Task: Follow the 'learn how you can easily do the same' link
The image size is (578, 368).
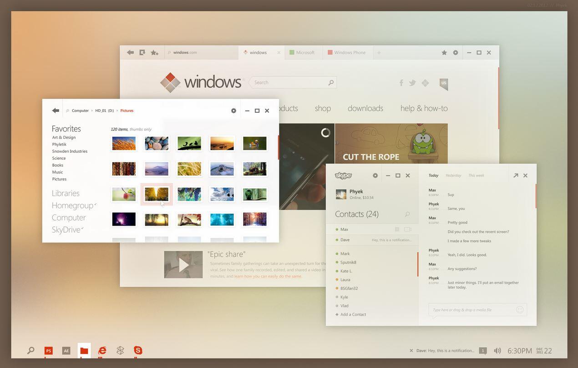Action: click(268, 276)
